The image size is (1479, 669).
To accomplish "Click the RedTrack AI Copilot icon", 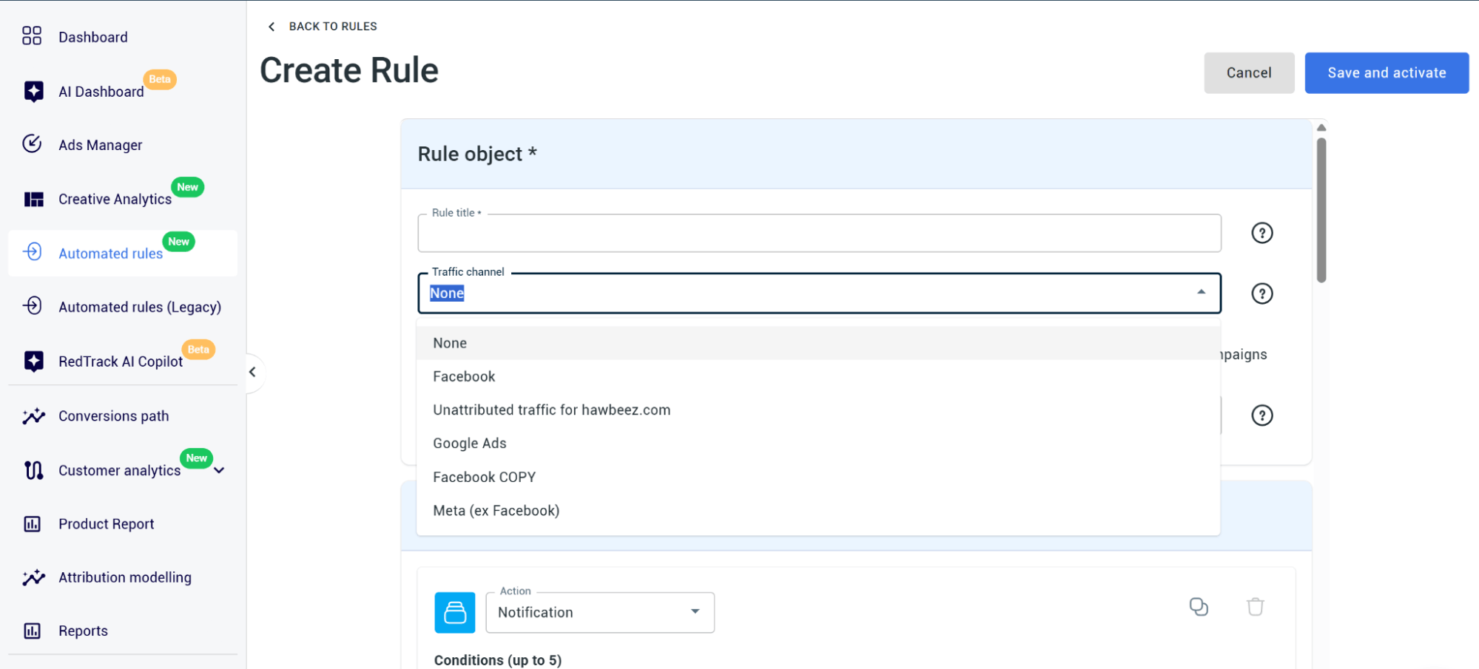I will [x=33, y=361].
